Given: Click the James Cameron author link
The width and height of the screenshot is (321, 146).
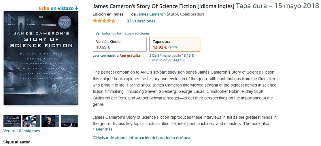Looking at the screenshot, I should 151,14.
